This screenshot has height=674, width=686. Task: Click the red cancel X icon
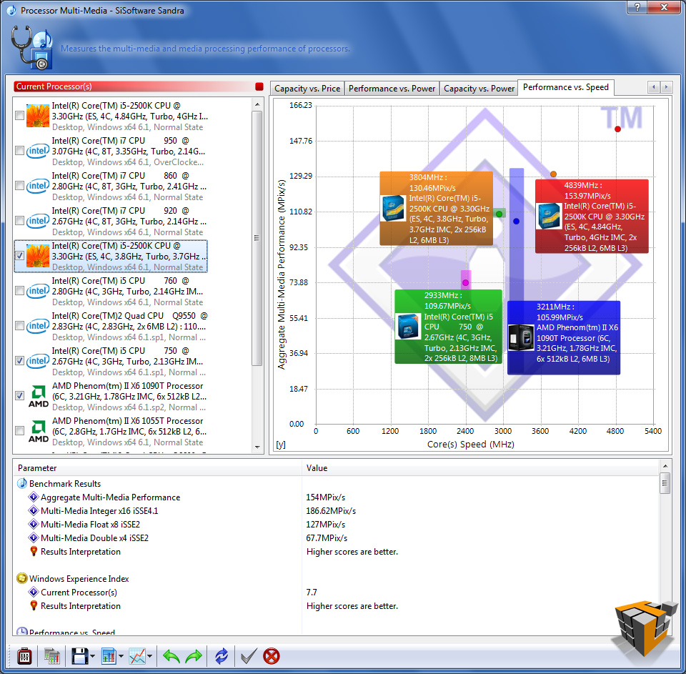[x=272, y=657]
